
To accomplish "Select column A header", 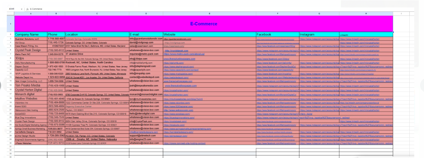I will click(31, 13).
